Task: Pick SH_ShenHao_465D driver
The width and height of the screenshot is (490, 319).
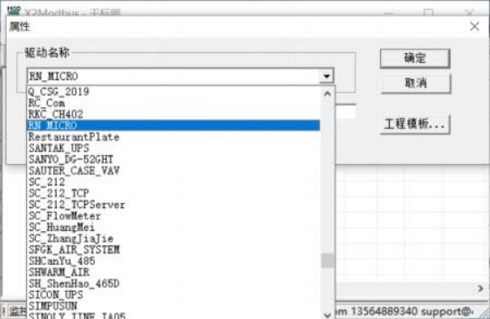Action: [174, 283]
